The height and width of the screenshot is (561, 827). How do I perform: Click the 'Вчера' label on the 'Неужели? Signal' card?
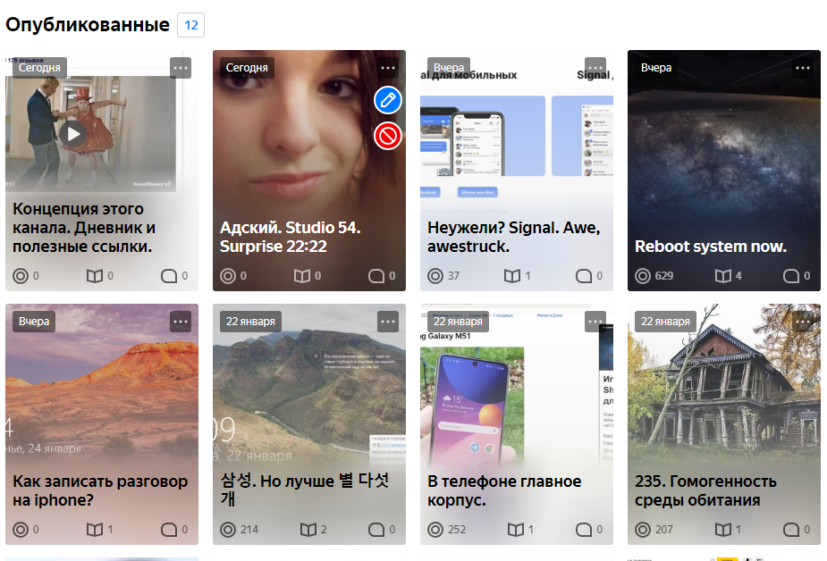449,68
